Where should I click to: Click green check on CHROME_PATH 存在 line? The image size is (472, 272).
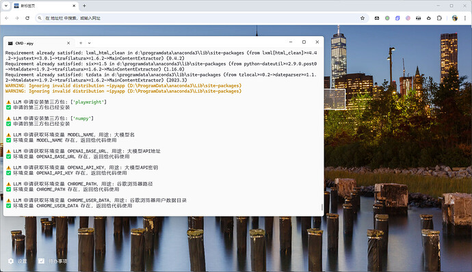pyautogui.click(x=8, y=189)
